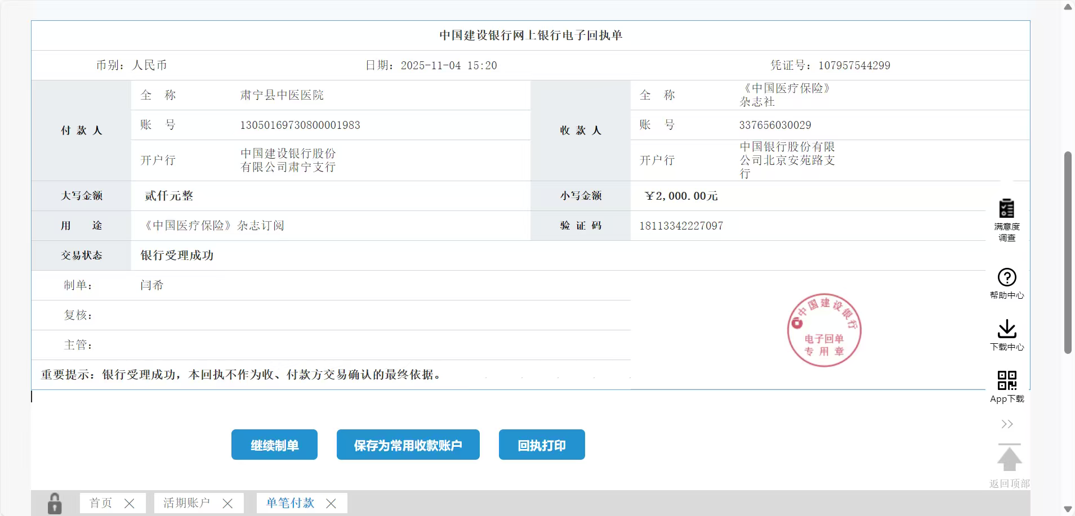
Task: Close the 首页 tab
Action: click(129, 504)
